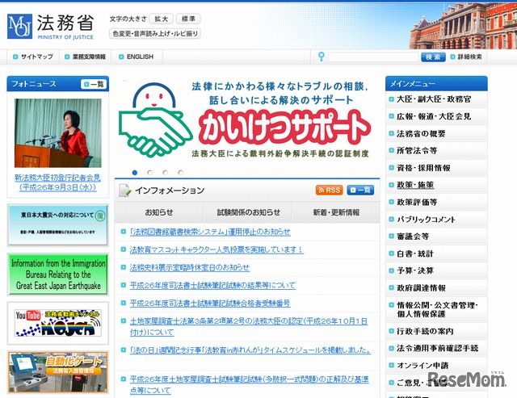Open the 東日本大震災への対応について banner
This screenshot has width=517, height=398.
(58, 224)
